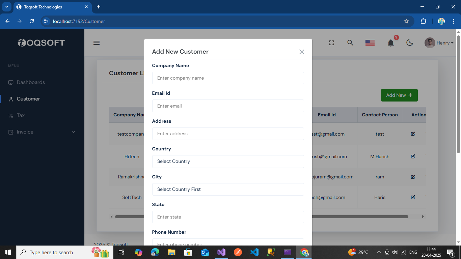This screenshot has width=461, height=259.
Task: Open the City dropdown
Action: (228, 189)
